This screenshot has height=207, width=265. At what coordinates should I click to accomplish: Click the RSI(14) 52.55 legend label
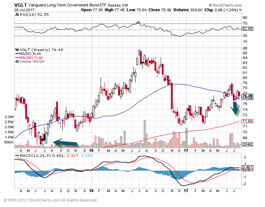pyautogui.click(x=34, y=15)
